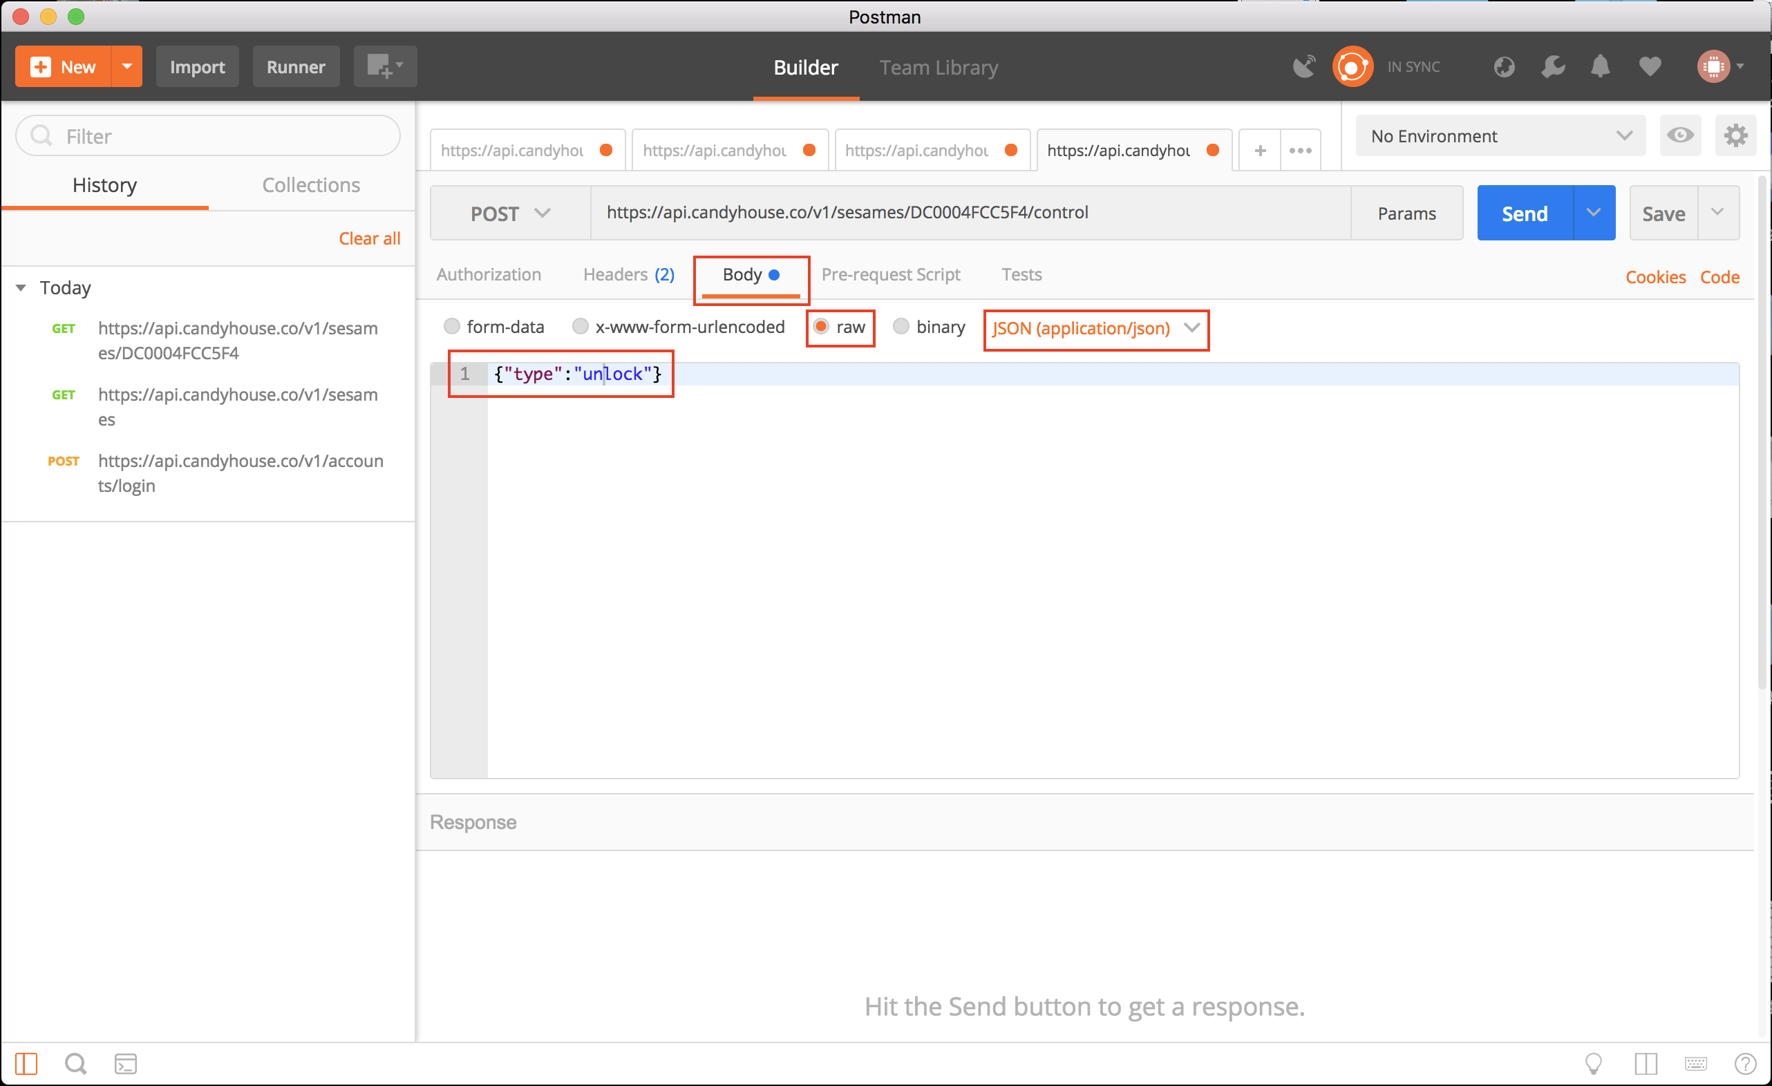Select the form-data radio button

(451, 326)
